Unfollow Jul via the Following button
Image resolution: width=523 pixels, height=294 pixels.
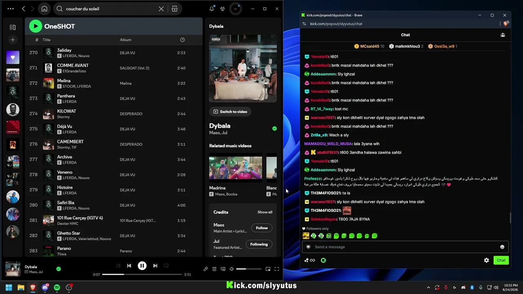tap(259, 244)
